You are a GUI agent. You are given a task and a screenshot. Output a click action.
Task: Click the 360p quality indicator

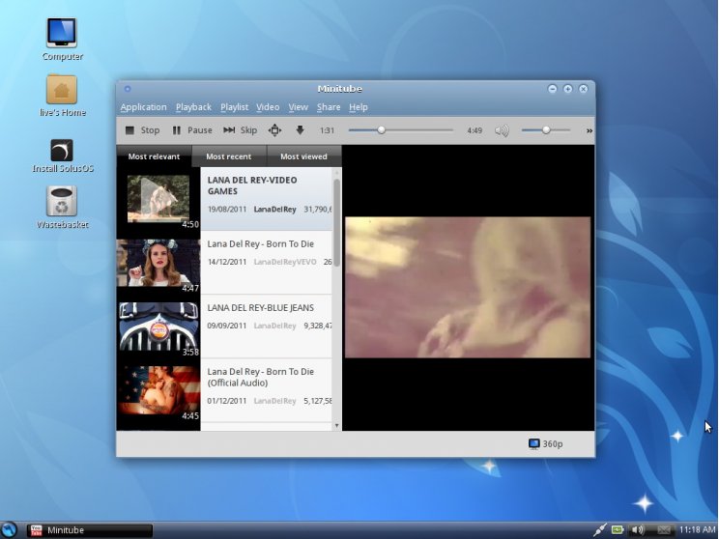coord(546,443)
